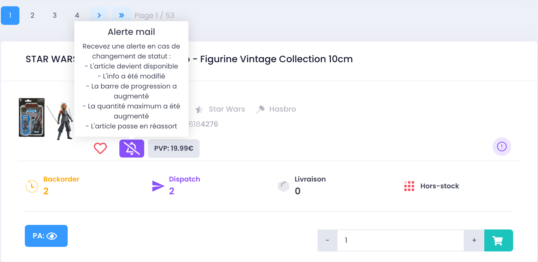Click the Dispatch status label
The image size is (538, 262).
pyautogui.click(x=184, y=179)
